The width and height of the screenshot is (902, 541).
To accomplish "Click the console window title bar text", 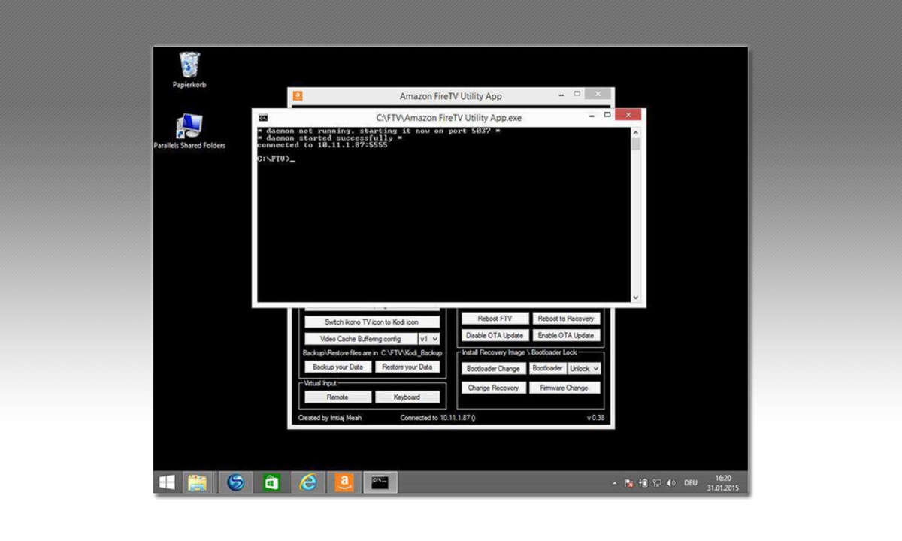I will point(449,118).
